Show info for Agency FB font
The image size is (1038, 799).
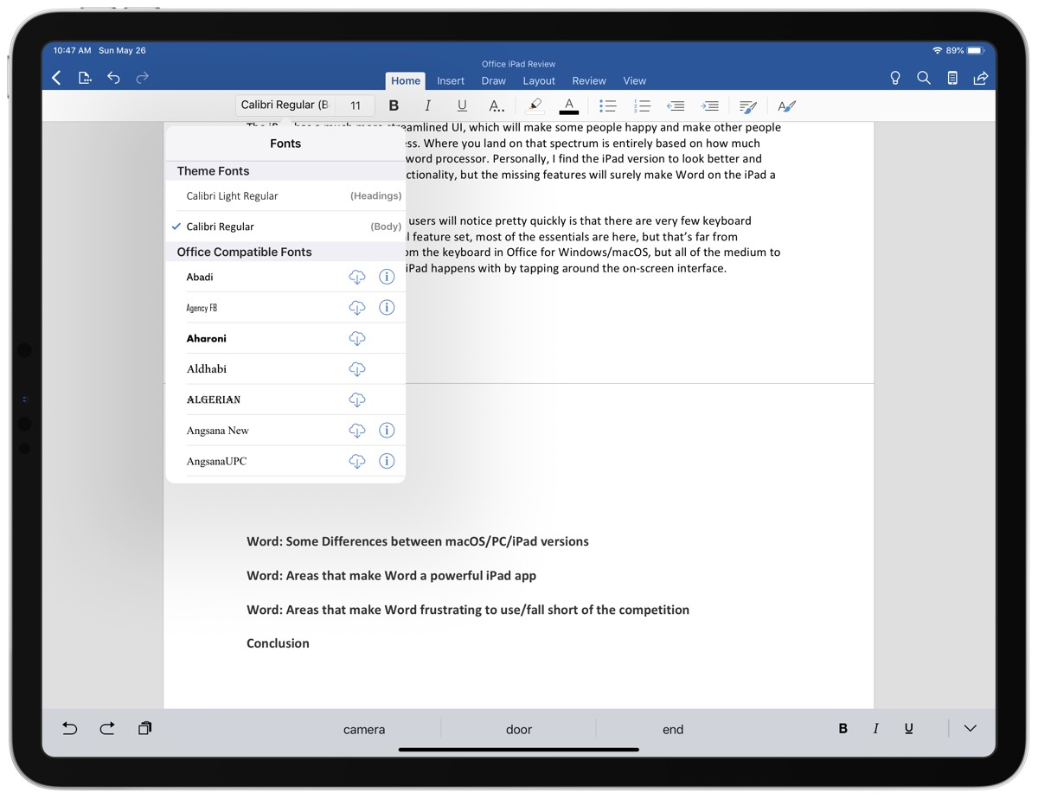click(387, 308)
